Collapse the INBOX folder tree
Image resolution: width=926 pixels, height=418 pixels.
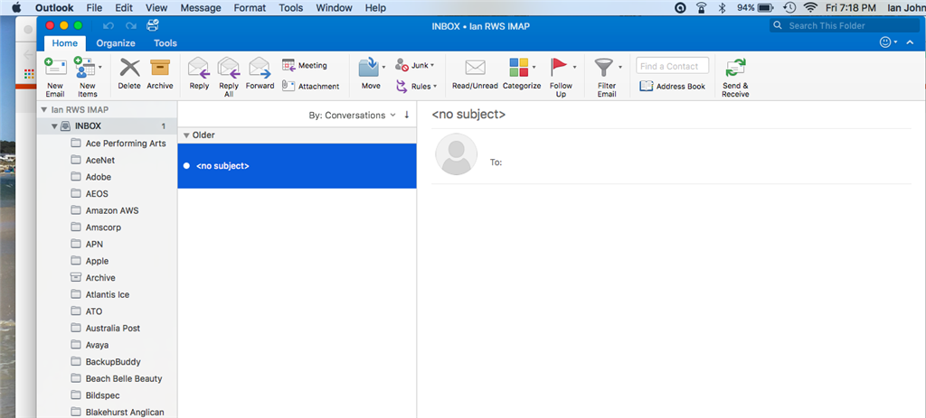point(54,126)
